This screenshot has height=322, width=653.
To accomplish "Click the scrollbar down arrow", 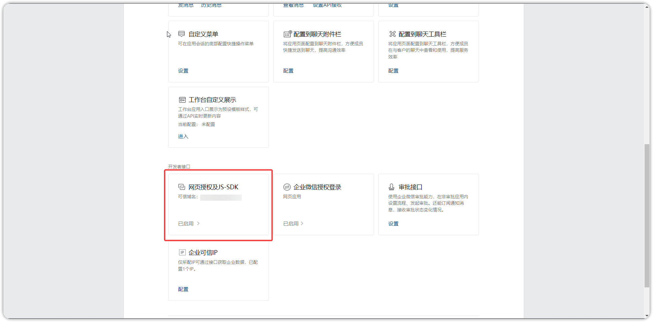I will coord(647,316).
